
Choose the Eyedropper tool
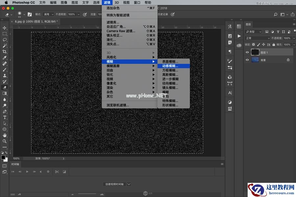(x=5, y=58)
